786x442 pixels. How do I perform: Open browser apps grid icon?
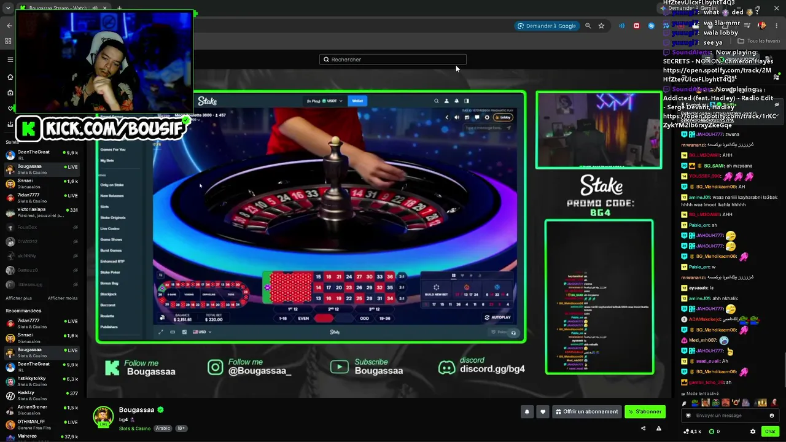8,41
